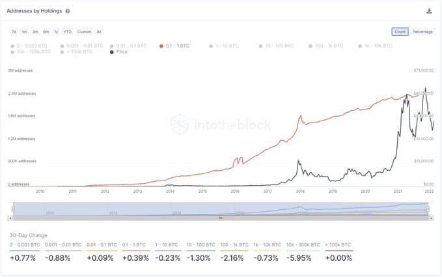Select the 7d time range
The height and width of the screenshot is (277, 442).
[x=14, y=31]
